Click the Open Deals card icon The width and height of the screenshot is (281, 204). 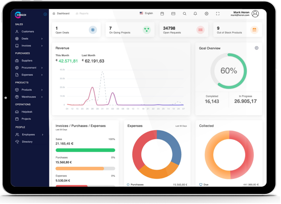point(93,30)
